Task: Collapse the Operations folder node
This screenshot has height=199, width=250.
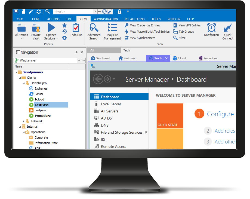Action: (24, 132)
